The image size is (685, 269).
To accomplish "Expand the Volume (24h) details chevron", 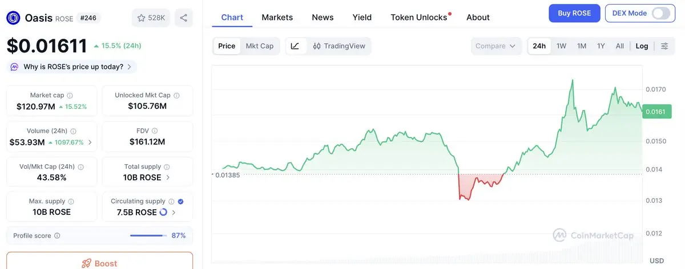I will click(90, 142).
